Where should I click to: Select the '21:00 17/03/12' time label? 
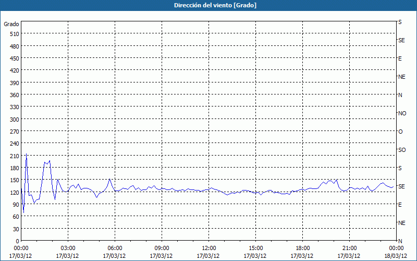[x=349, y=252]
